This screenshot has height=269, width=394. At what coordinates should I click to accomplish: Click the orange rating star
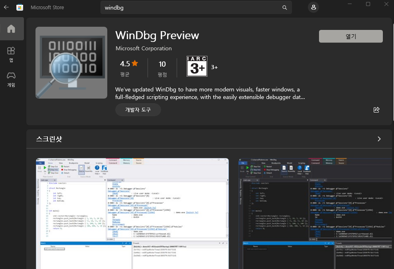(x=135, y=63)
